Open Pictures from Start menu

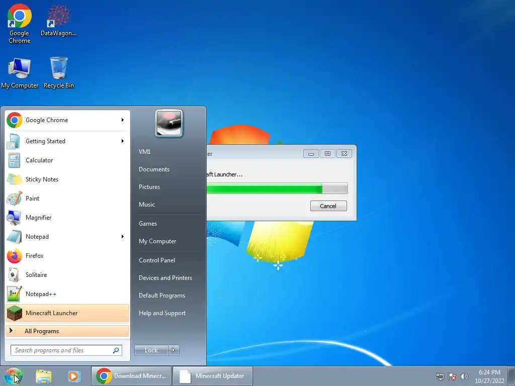(x=149, y=187)
